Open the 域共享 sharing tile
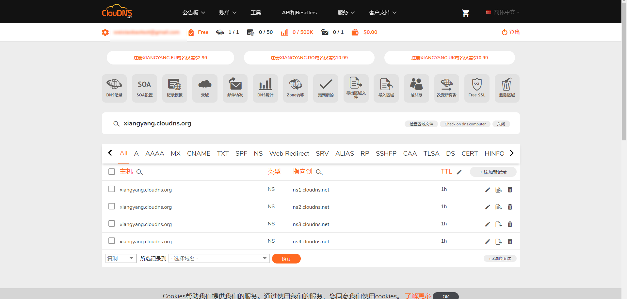The image size is (627, 299). point(416,88)
